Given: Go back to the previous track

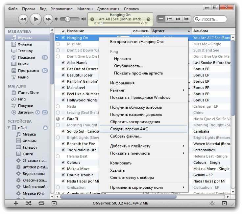Looking at the screenshot, I should [23, 19].
